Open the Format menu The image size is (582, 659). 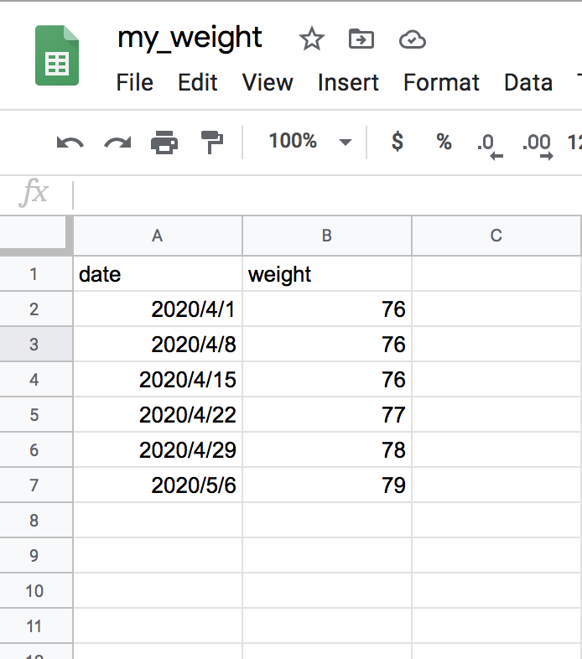pyautogui.click(x=441, y=82)
